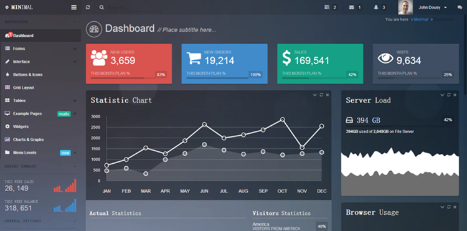Click the magnifier search icon

[101, 7]
